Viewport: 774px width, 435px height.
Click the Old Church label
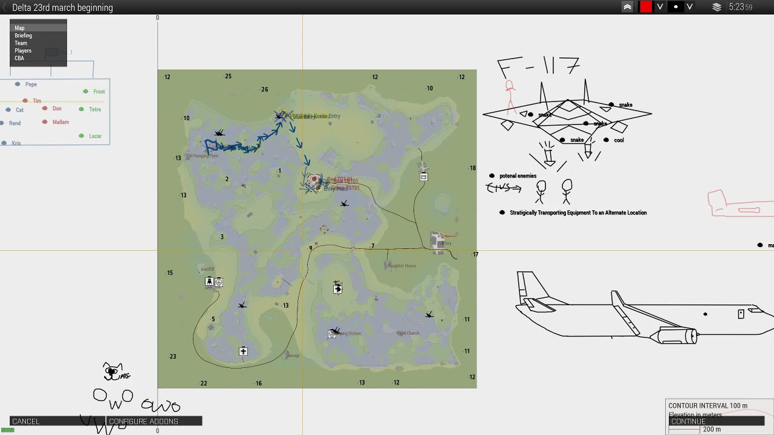point(408,333)
